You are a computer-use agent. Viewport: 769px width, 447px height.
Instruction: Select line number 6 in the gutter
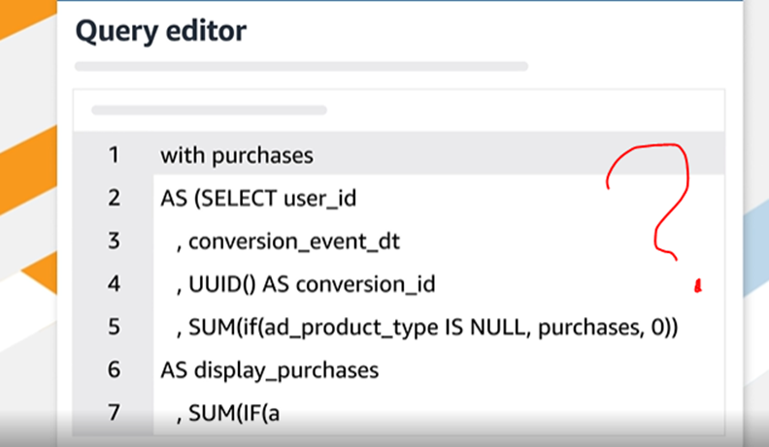point(114,370)
